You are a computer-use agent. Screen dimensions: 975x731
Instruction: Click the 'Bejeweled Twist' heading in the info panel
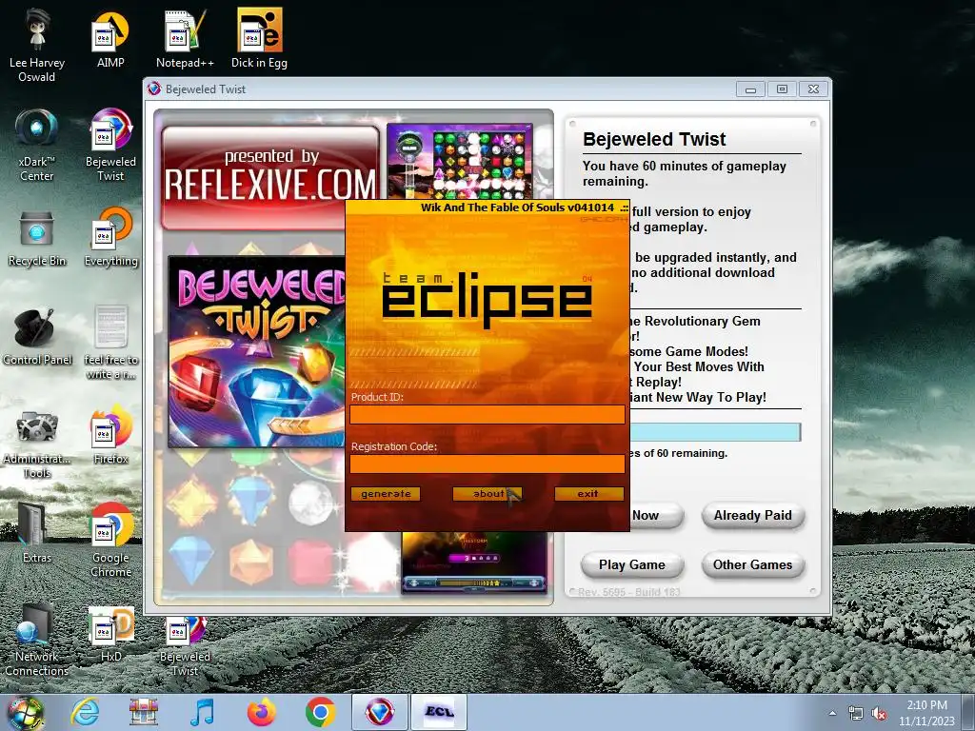(x=654, y=139)
